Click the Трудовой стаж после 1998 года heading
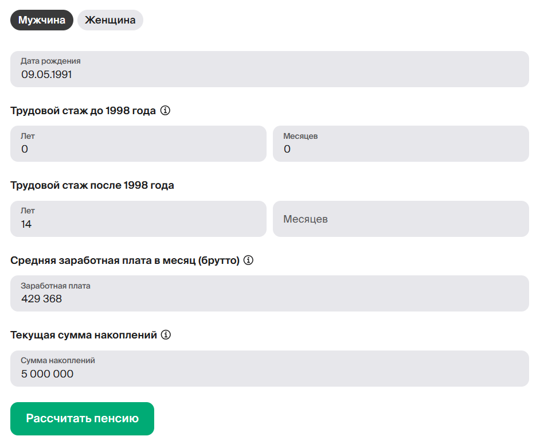Image resolution: width=540 pixels, height=440 pixels. tap(92, 185)
